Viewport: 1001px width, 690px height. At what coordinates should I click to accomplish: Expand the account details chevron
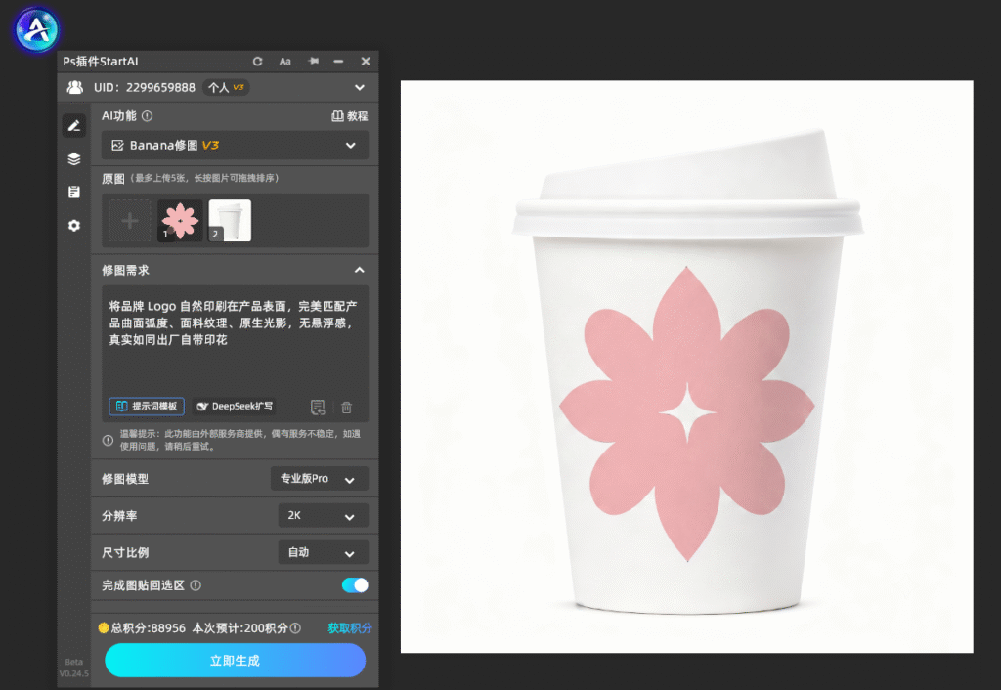click(360, 87)
